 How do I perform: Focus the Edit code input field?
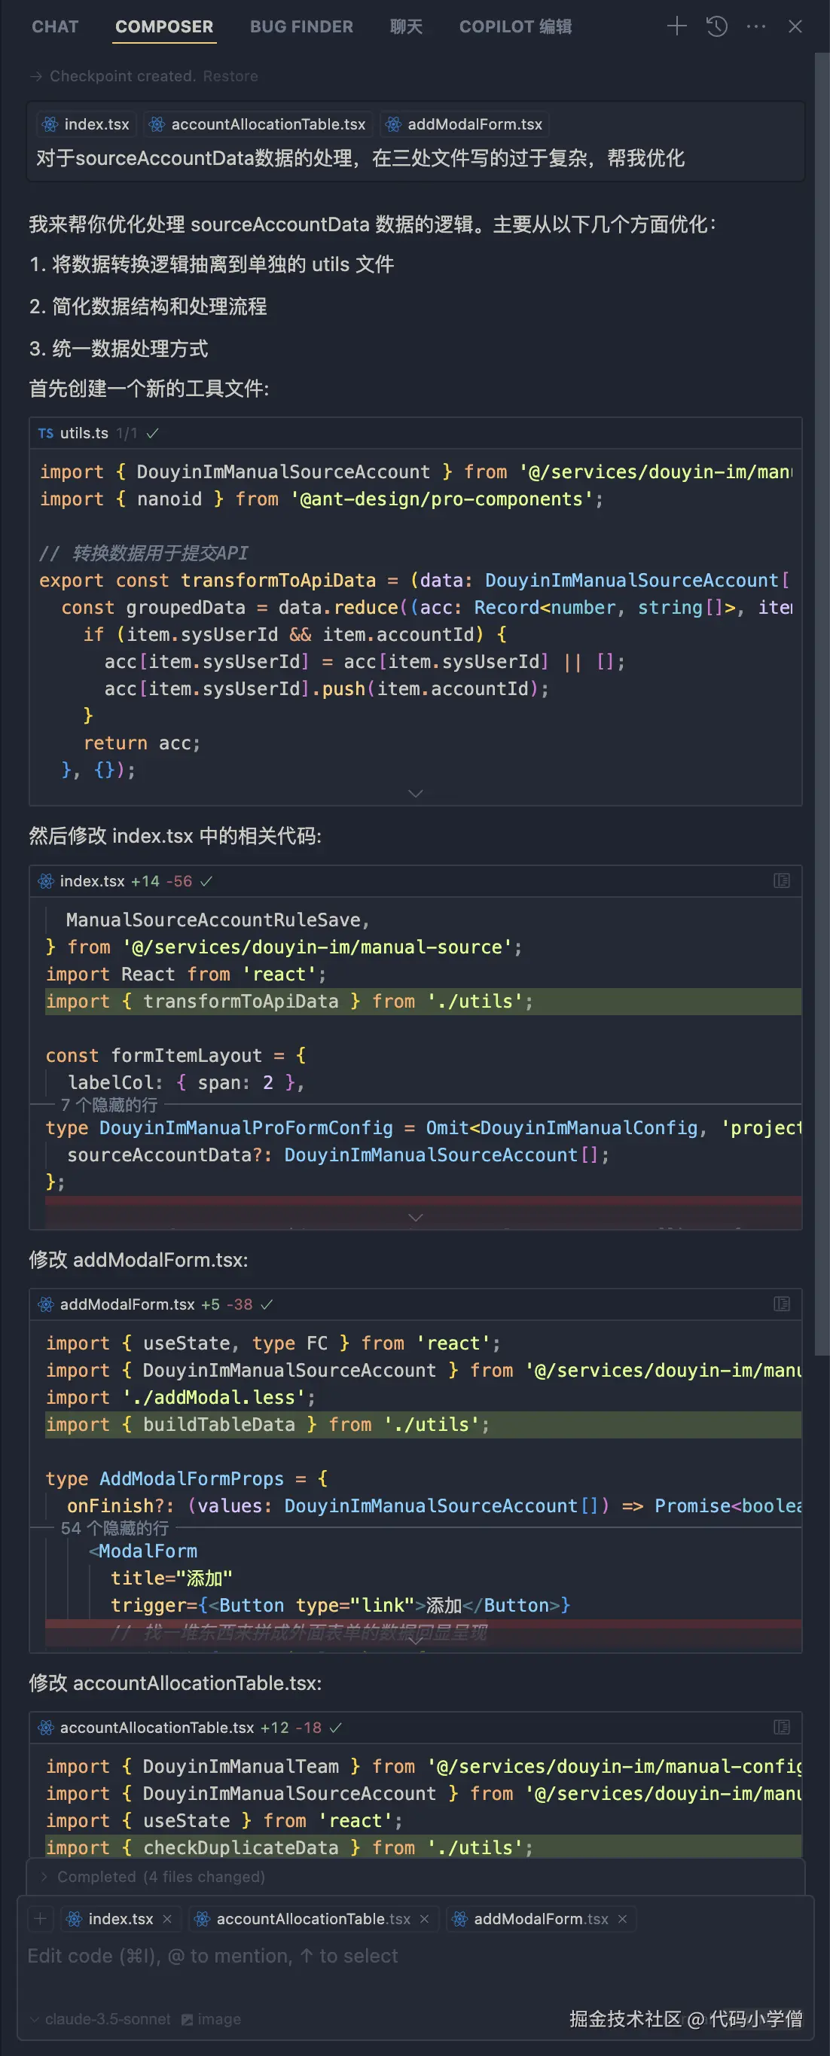click(319, 1957)
